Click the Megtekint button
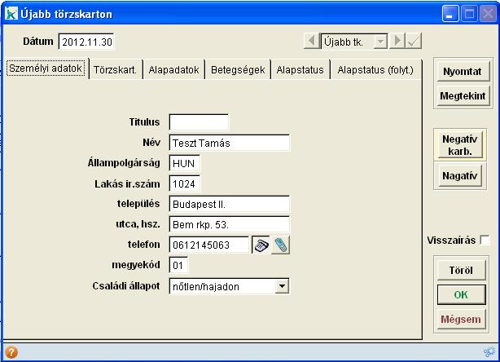500x362 pixels. point(463,96)
